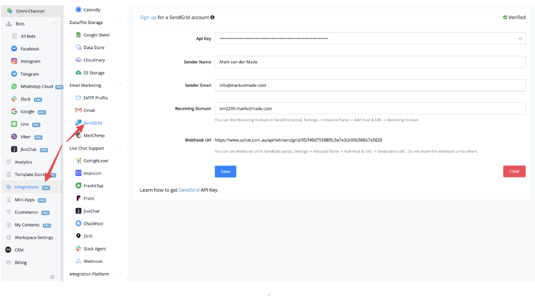The width and height of the screenshot is (535, 304).
Task: Click the ChatWoot icon
Action: coord(78,223)
